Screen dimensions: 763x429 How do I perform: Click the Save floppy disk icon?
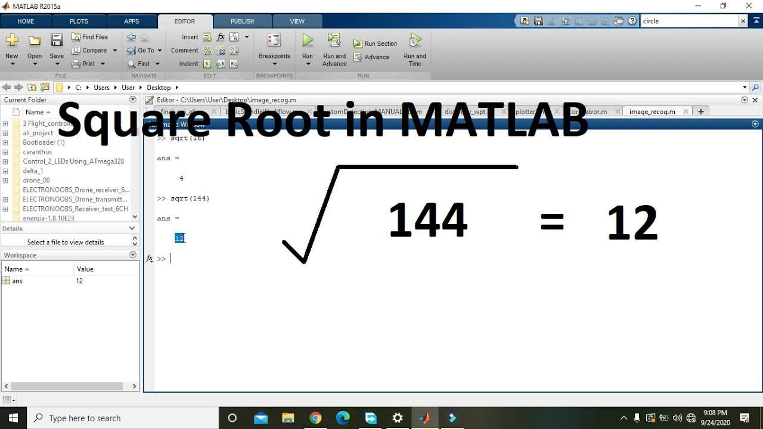[x=57, y=41]
